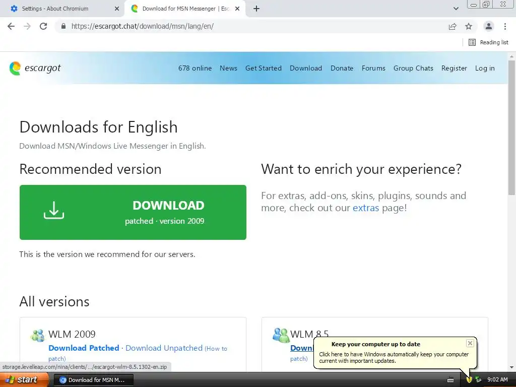The image size is (516, 387).
Task: Click the page vertical scrollbar thumb
Action: click(512, 127)
